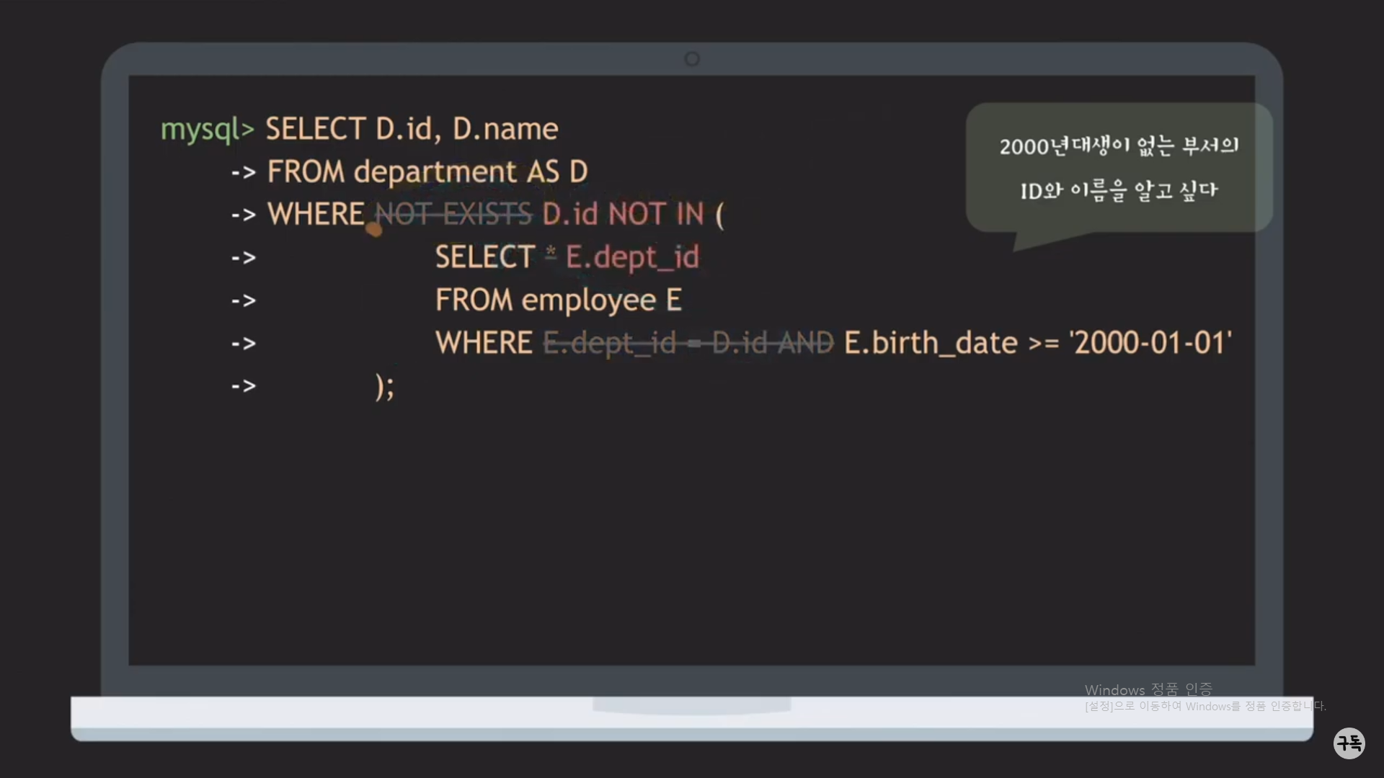Click the struck-through E.dept_id = D.id AND condition
1384x778 pixels.
pos(688,344)
